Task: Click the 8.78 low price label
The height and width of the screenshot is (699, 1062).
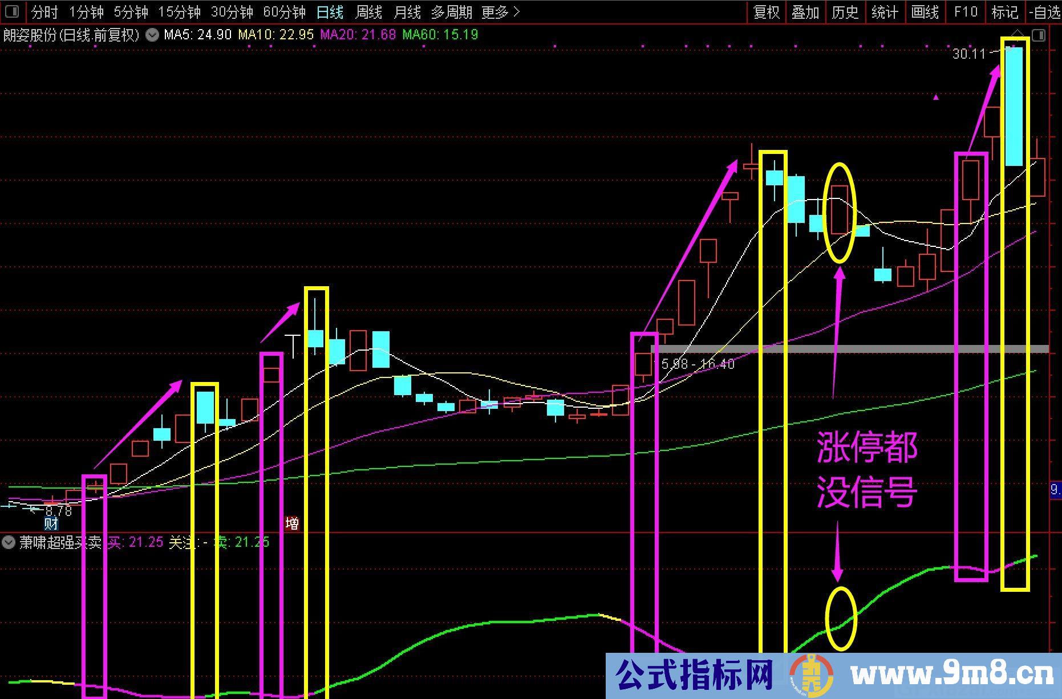Action: (58, 510)
